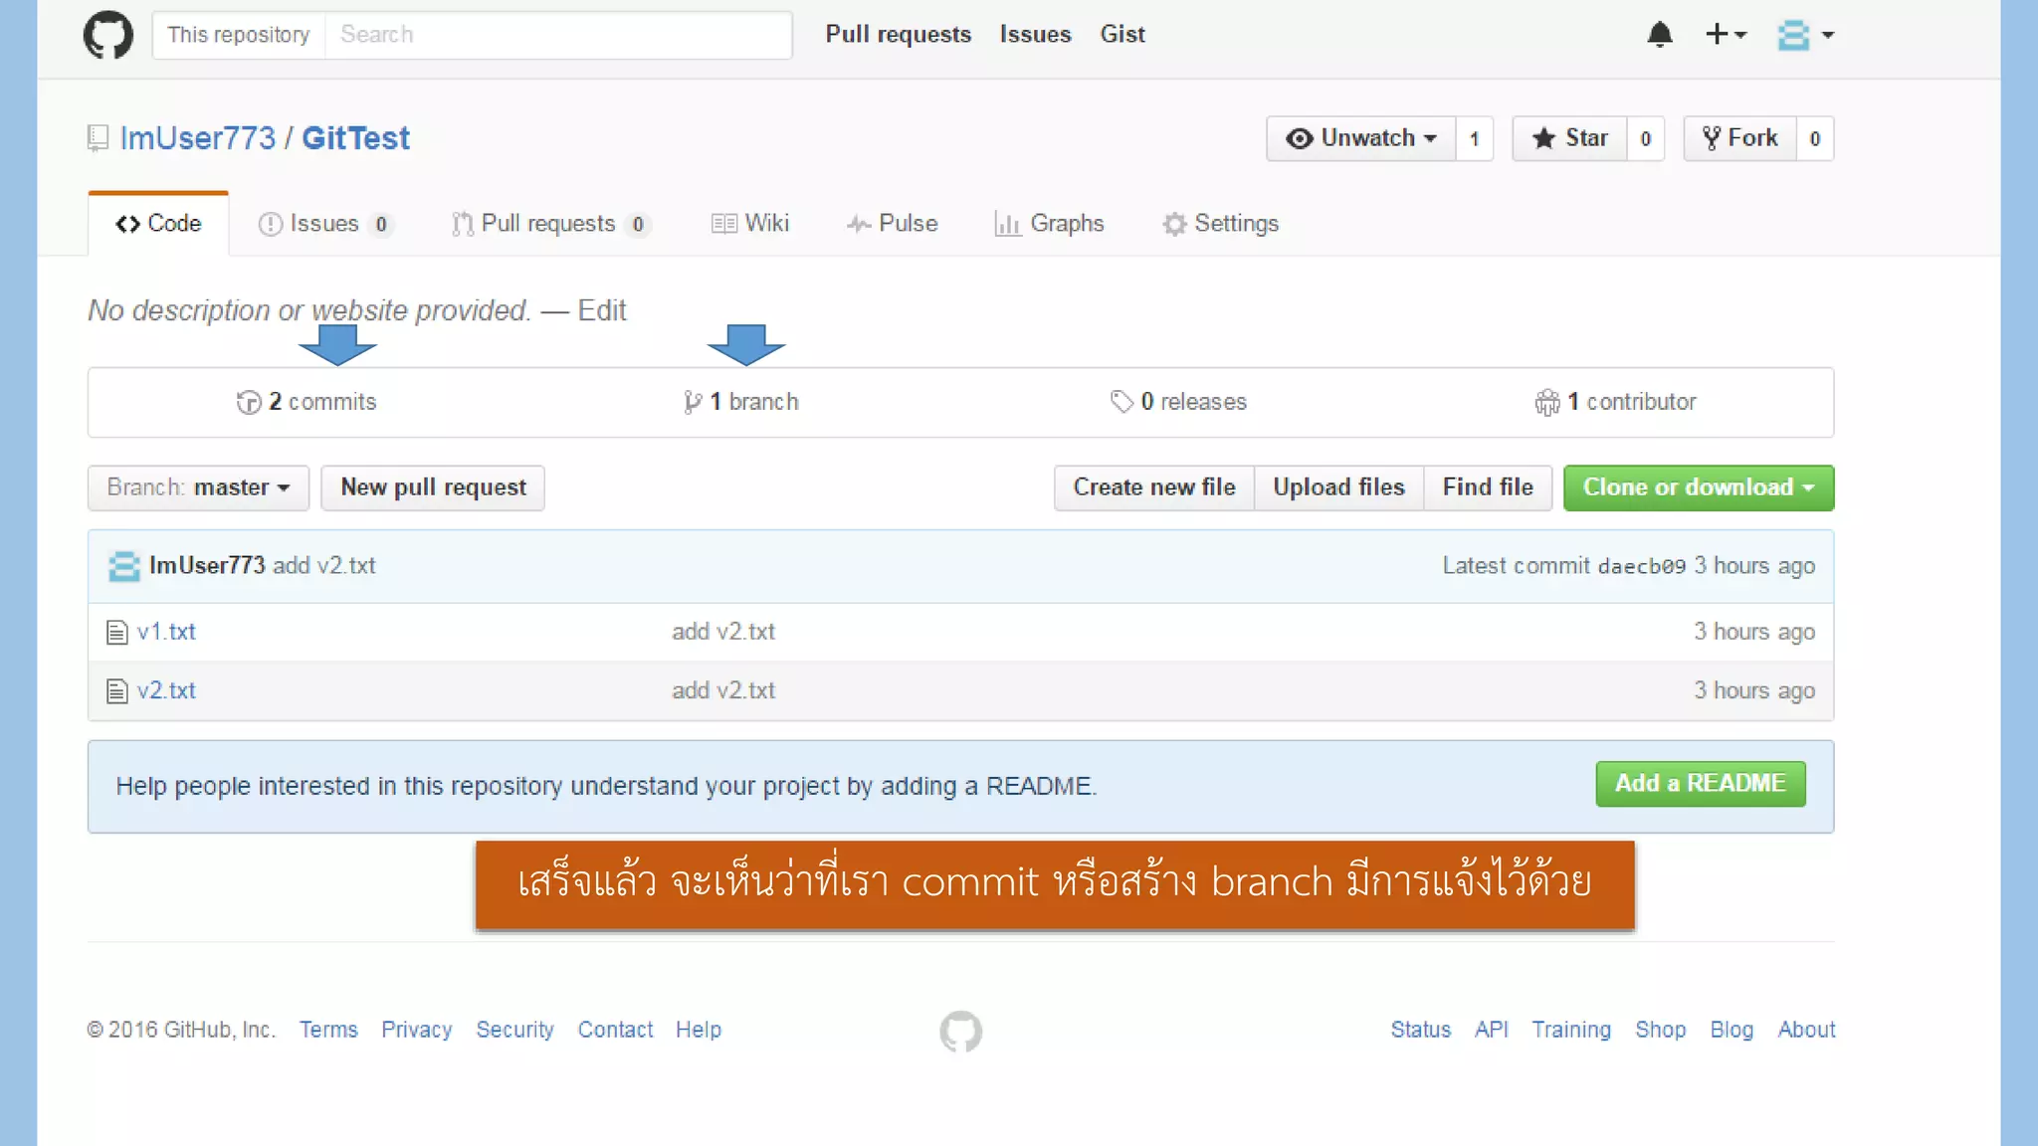Click the branch fork icon
The image size is (2038, 1146).
pos(693,402)
